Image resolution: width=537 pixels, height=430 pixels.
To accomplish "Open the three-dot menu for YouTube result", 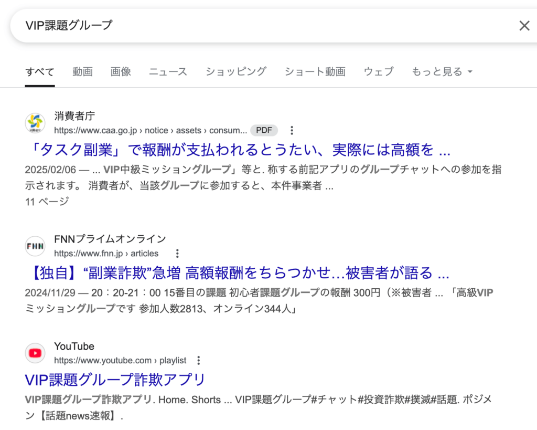I will (x=199, y=360).
